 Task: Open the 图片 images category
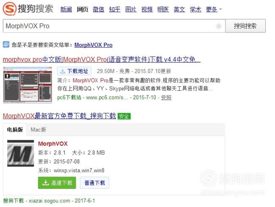(x=131, y=9)
